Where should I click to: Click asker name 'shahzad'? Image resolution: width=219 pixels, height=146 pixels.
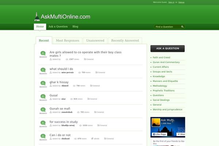point(65,139)
